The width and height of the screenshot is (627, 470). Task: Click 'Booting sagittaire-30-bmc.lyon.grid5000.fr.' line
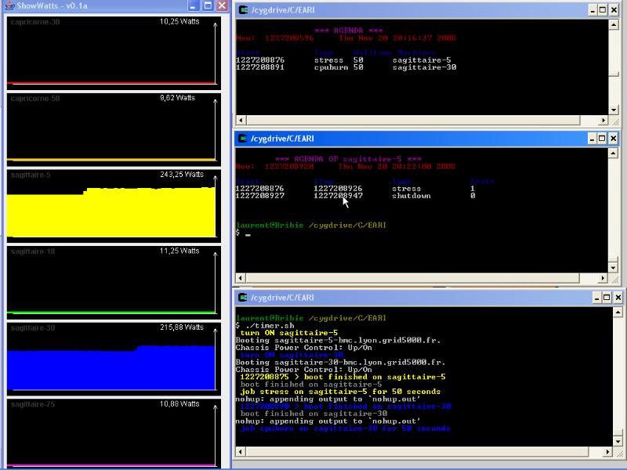[x=340, y=362]
